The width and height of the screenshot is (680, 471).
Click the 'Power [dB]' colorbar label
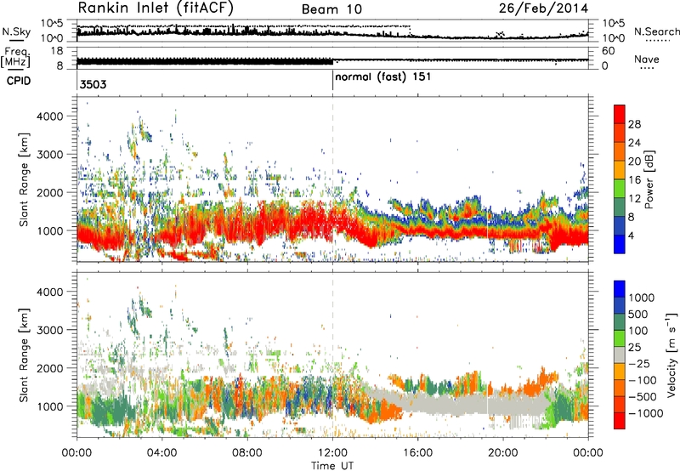(649, 179)
